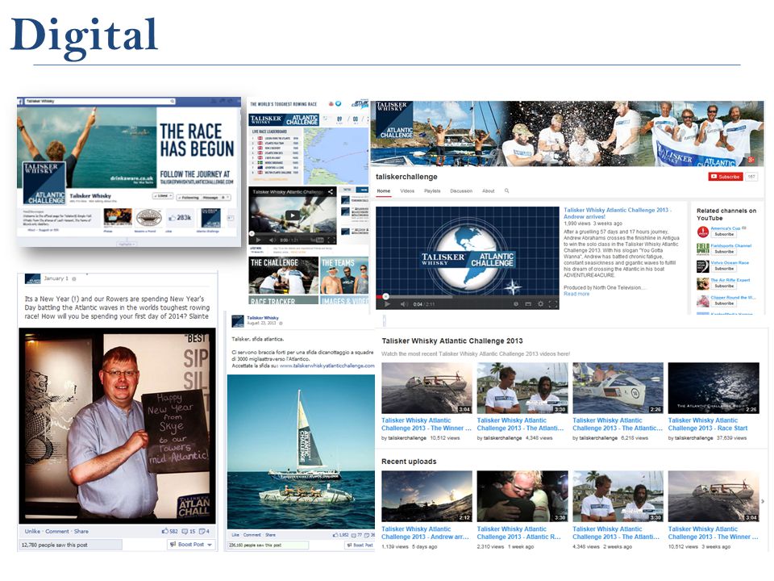Click the Facebook search magnifier icon
Screen dimensions: 774x581
(x=173, y=102)
